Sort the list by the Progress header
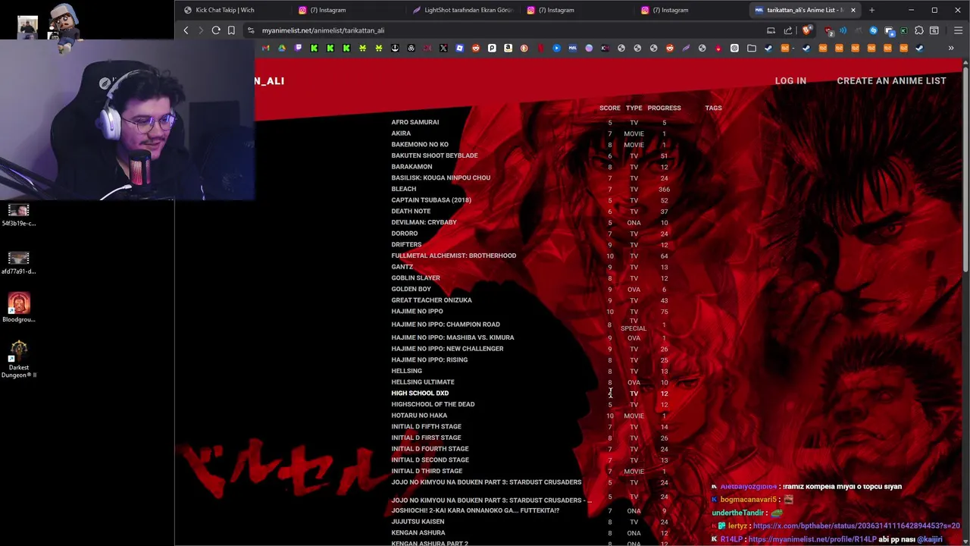The image size is (970, 546). 664,108
